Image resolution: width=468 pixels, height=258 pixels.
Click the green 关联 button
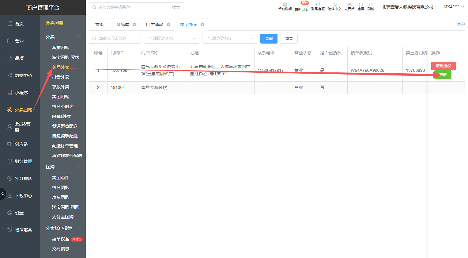point(443,75)
